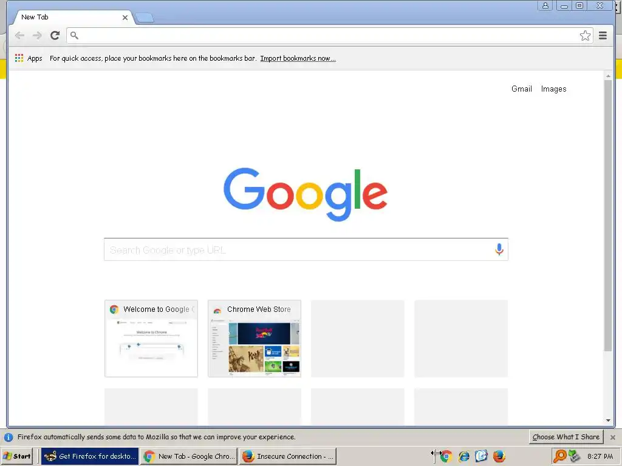Image resolution: width=622 pixels, height=466 pixels.
Task: Click the orange magnifier system tray icon
Action: [x=559, y=456]
